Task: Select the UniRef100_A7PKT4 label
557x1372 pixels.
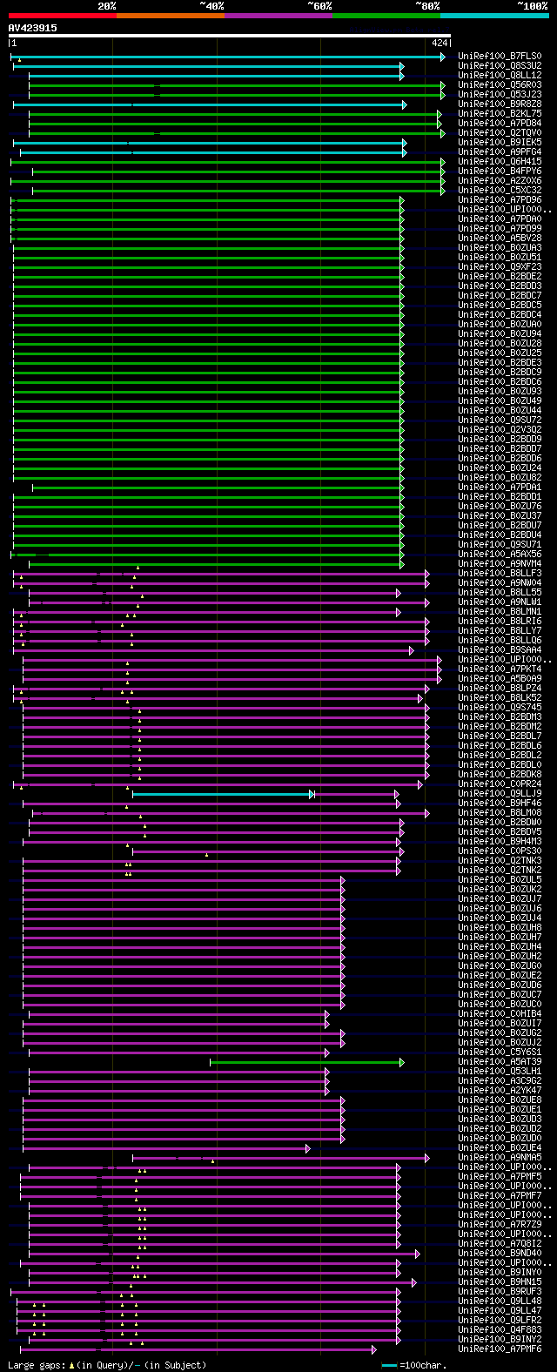Action: 500,669
